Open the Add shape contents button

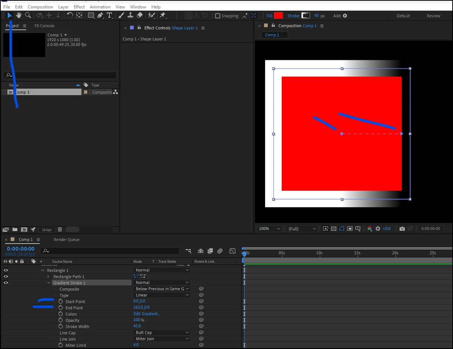(345, 16)
